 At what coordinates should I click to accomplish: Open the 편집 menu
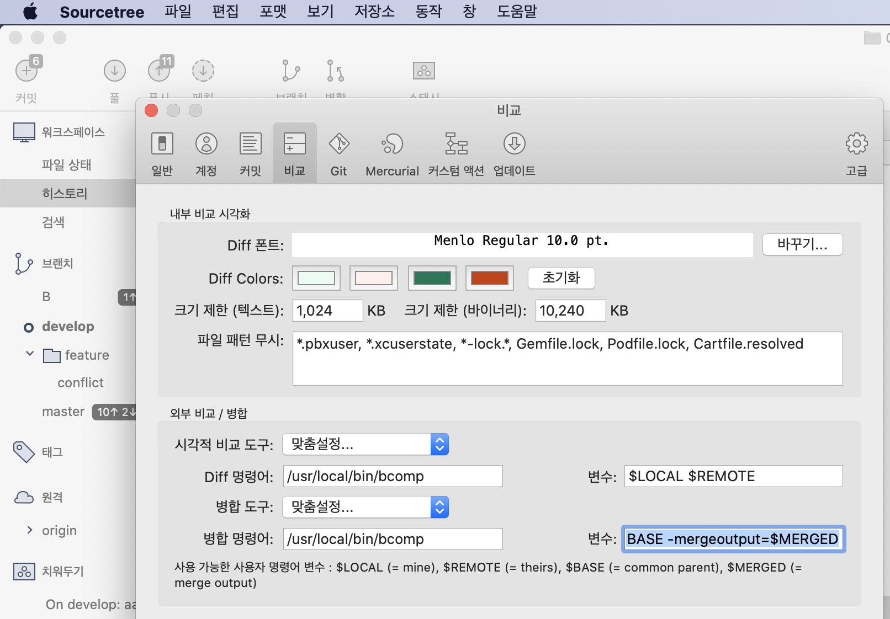click(x=225, y=12)
